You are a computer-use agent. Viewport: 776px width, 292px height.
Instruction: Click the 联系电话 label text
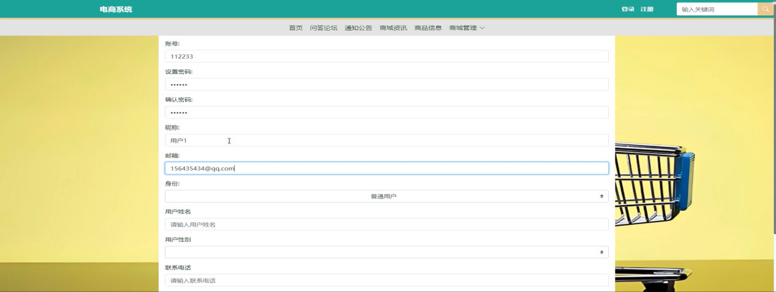pos(178,268)
